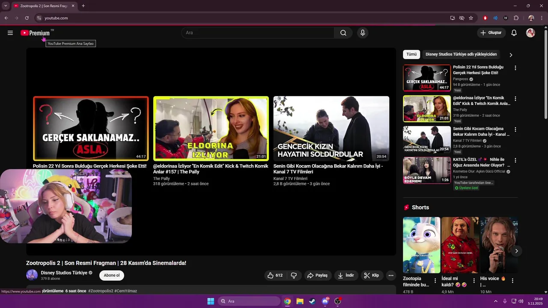Reload the page in Chrome
This screenshot has width=548, height=308.
[x=27, y=18]
